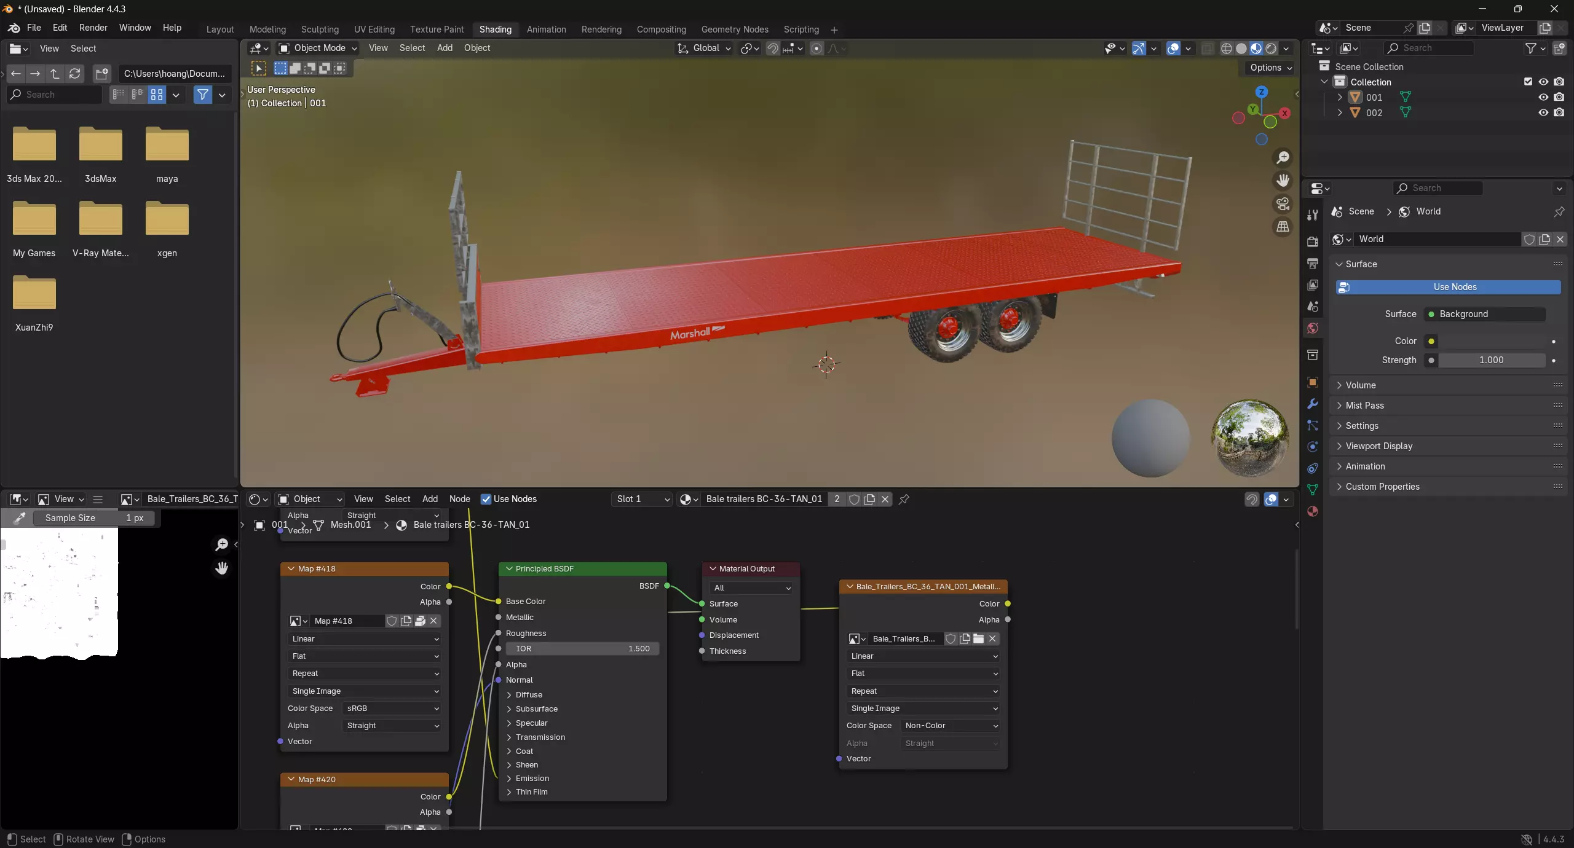Select rendered viewport shading mode
Viewport: 1574px width, 848px height.
[x=1271, y=49]
